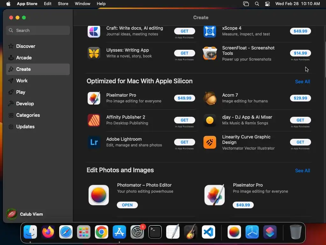
Task: Open the djay DJ App icon
Action: tap(209, 120)
